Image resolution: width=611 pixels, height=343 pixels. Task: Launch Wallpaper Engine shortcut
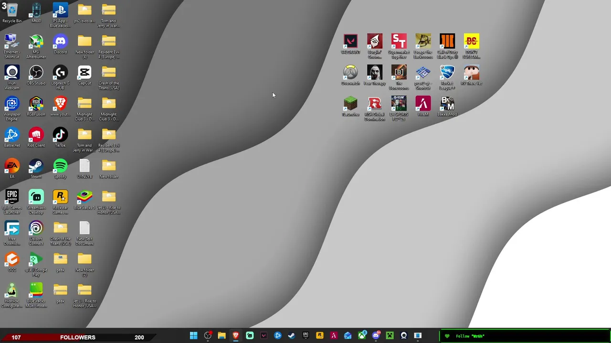coord(12,109)
